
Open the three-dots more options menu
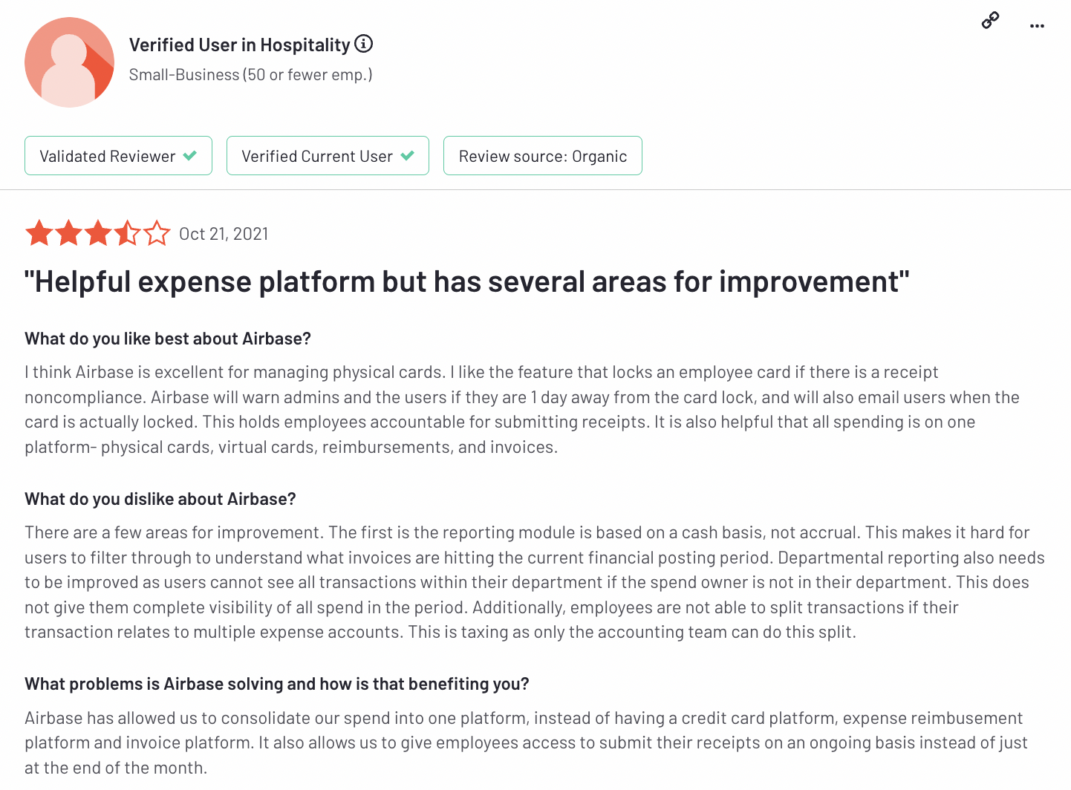click(1037, 26)
